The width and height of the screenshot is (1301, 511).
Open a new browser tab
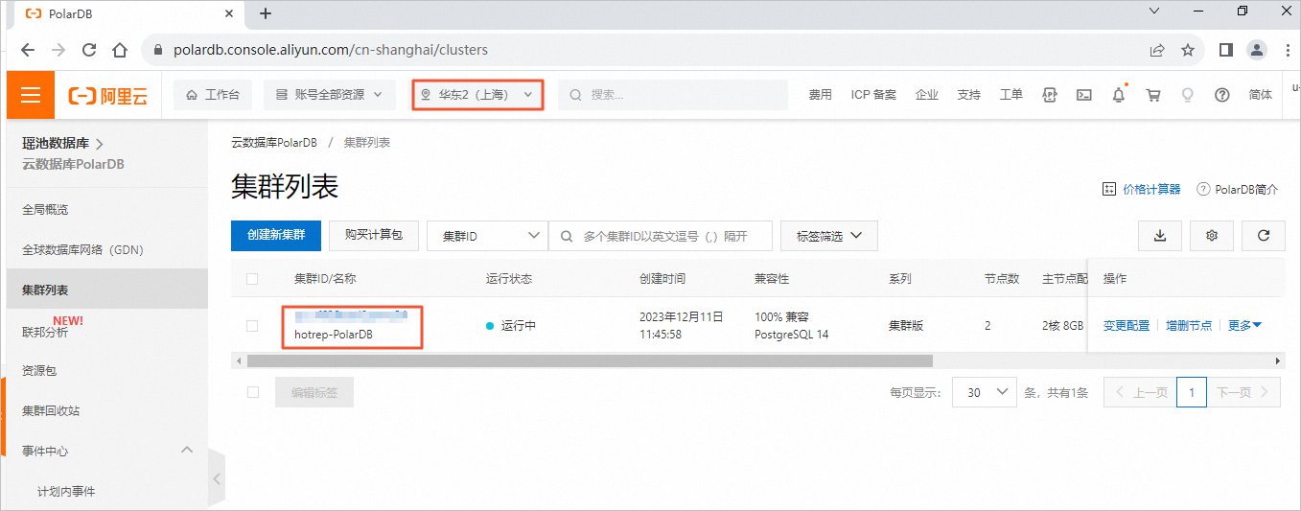click(x=266, y=13)
